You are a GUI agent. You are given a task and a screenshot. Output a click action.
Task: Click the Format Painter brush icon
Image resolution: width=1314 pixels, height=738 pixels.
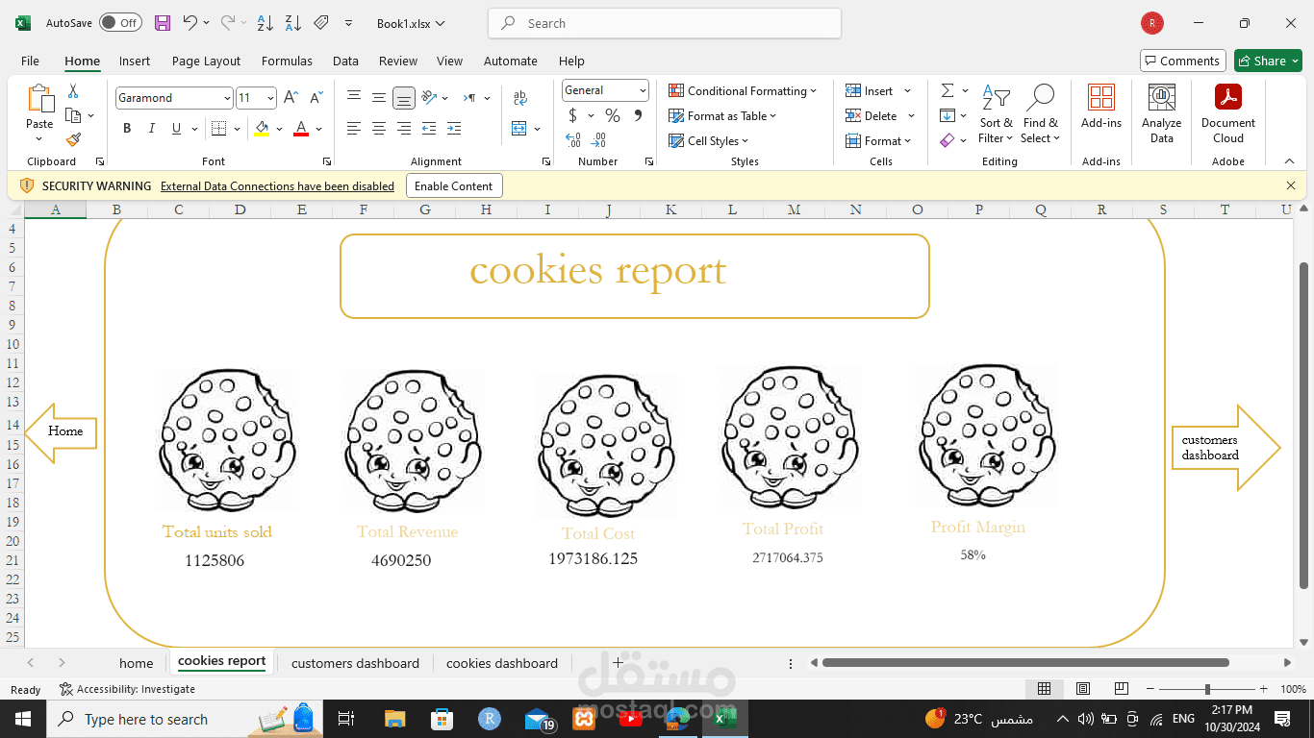point(73,139)
